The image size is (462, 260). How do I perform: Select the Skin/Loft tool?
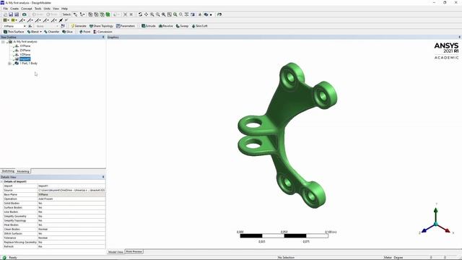pos(199,26)
